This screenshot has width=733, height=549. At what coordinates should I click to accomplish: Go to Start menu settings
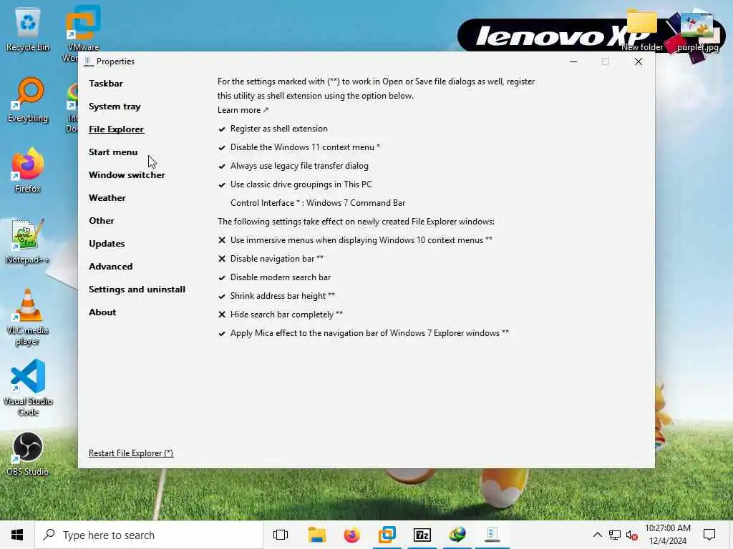pos(113,152)
